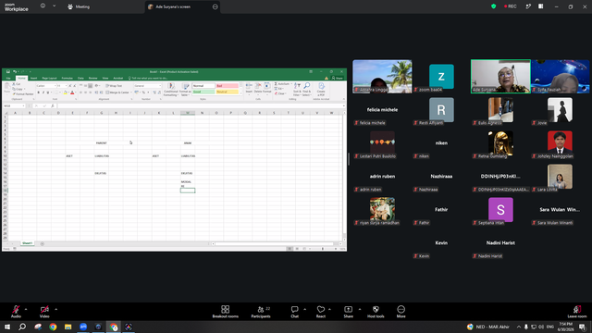This screenshot has width=592, height=333.
Task: Click Tell me what you want to do
Action: (x=148, y=78)
